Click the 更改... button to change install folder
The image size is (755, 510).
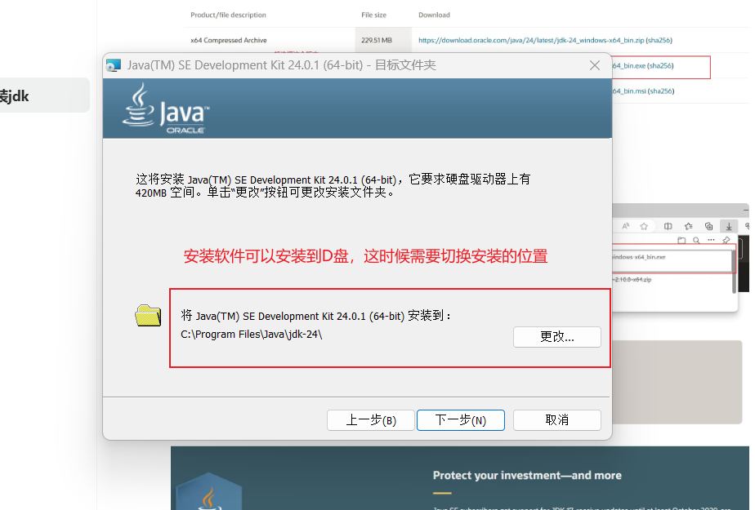point(556,337)
